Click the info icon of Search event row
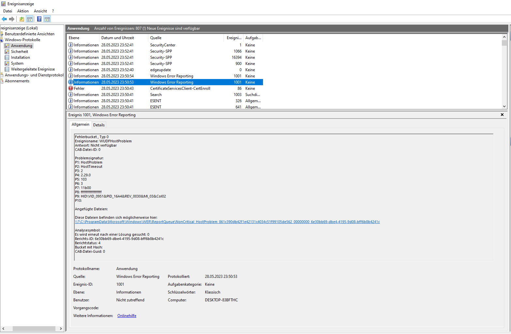The height and width of the screenshot is (334, 511). point(71,94)
